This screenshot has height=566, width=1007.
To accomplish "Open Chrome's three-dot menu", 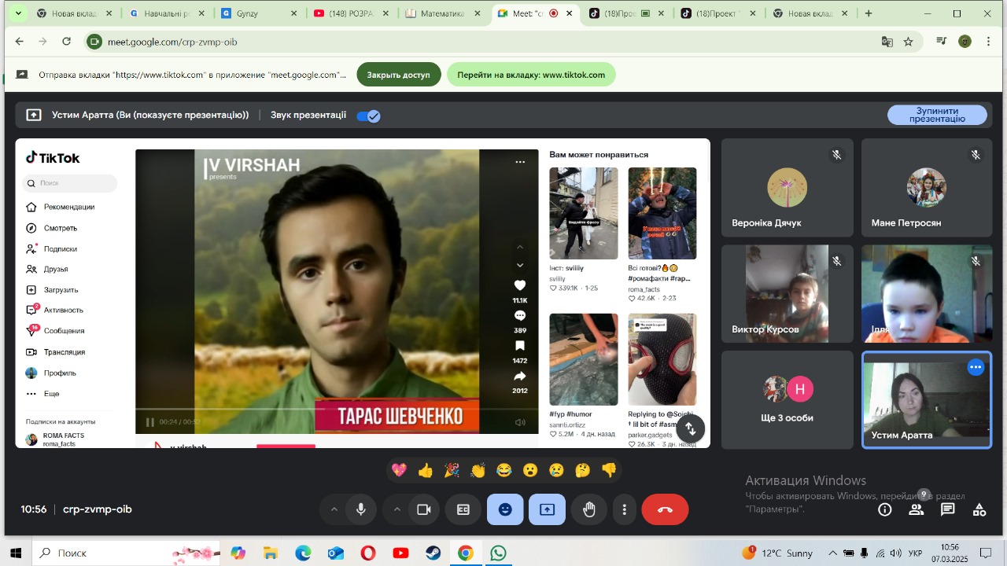I will click(989, 42).
